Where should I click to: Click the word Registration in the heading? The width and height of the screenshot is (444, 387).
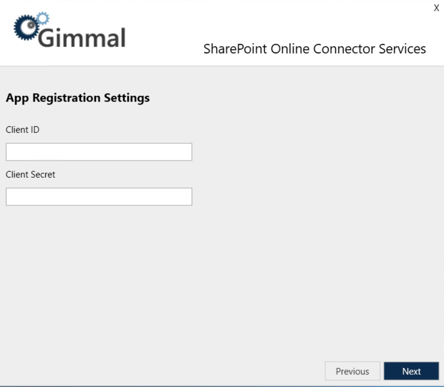click(66, 98)
